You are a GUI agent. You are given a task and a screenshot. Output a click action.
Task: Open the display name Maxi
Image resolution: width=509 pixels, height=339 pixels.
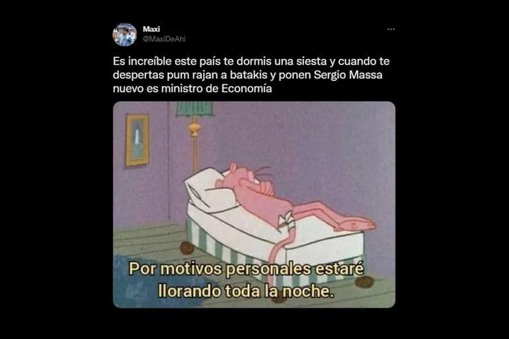[x=151, y=29]
